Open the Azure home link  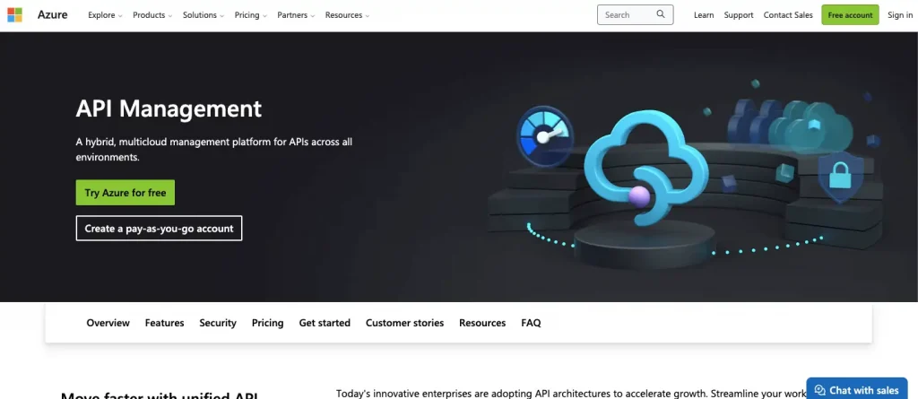coord(53,14)
